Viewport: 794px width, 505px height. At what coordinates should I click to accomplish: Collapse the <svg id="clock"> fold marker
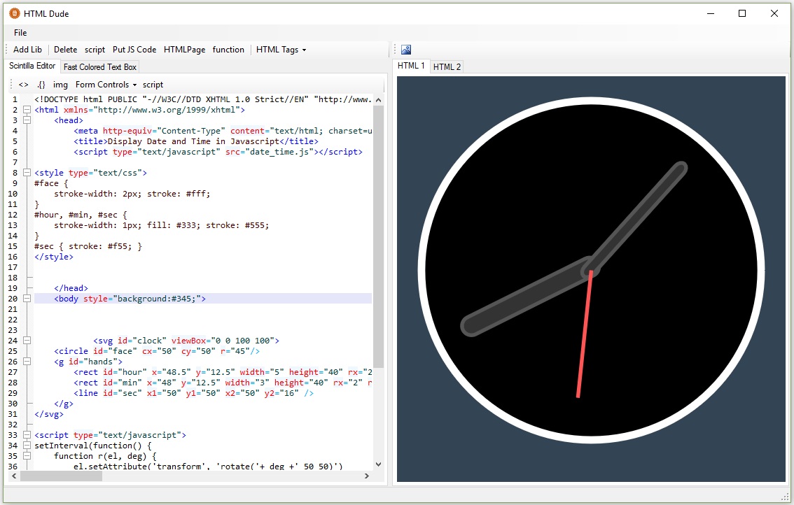(x=27, y=341)
